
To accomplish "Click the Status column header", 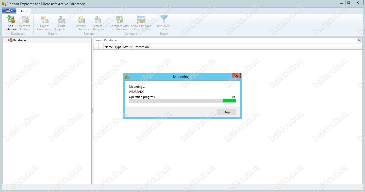I will click(x=127, y=47).
